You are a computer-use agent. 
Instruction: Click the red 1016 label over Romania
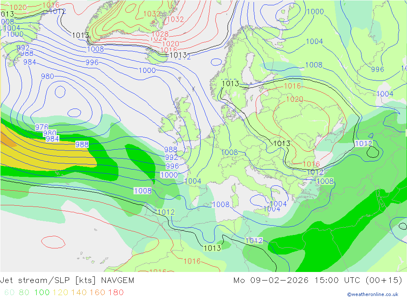(311, 164)
